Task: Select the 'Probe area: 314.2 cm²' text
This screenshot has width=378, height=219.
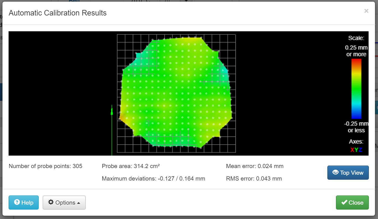Action: tap(131, 166)
